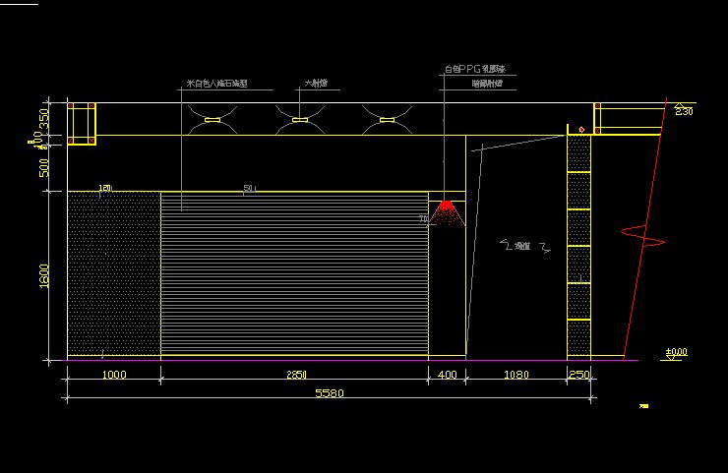Click the 2.30 elevation marker at top right
728x473 pixels.
683,110
